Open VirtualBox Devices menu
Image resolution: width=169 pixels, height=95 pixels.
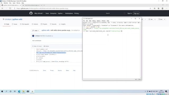click(x=18, y=3)
